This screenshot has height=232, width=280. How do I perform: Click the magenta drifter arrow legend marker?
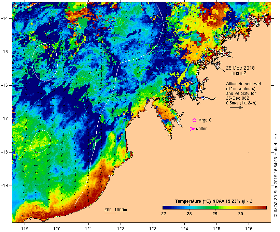tap(192, 129)
